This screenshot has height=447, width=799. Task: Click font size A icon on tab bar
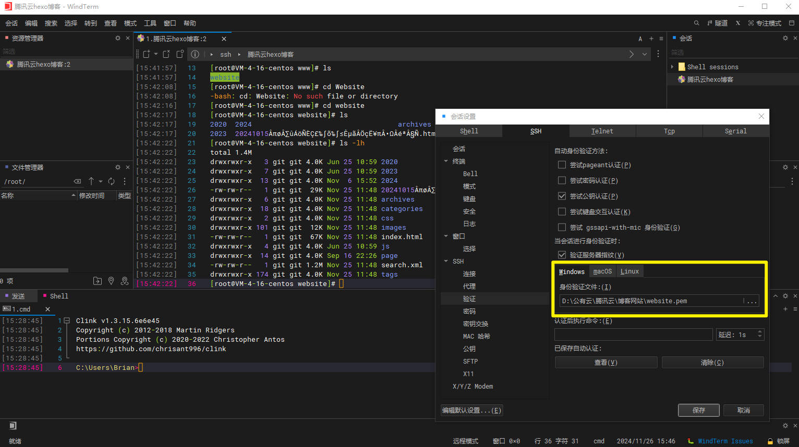640,39
